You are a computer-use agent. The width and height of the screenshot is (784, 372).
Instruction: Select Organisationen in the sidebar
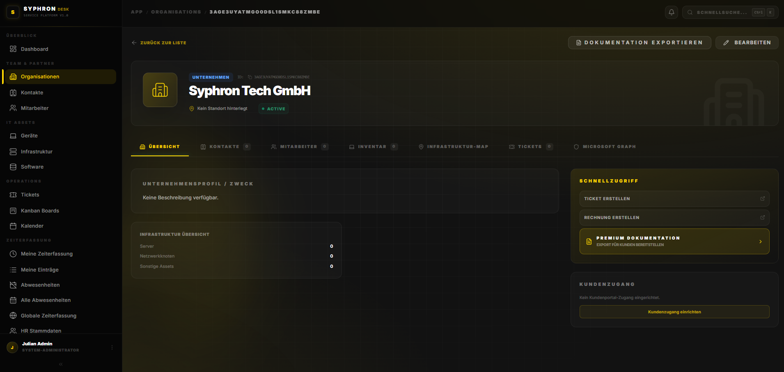coord(60,77)
